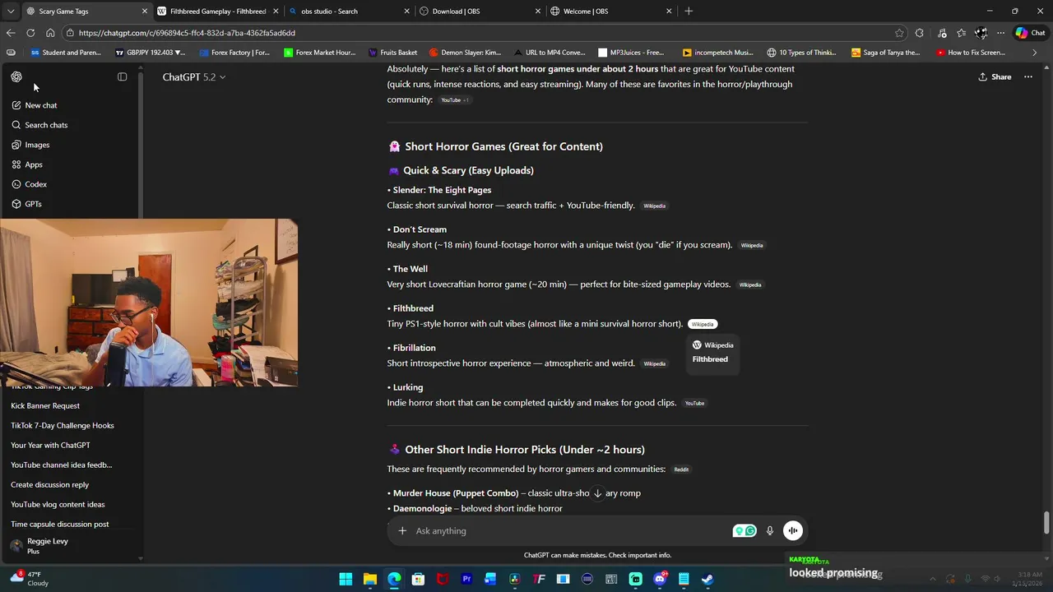Close the Scary Game Tags tab
The width and height of the screenshot is (1053, 592).
click(145, 12)
